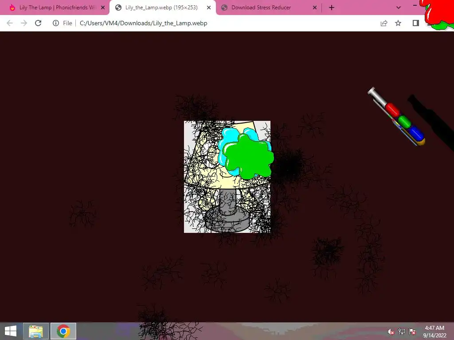Screen dimensions: 454x340
Task: Reload the current page
Action: pos(38,23)
